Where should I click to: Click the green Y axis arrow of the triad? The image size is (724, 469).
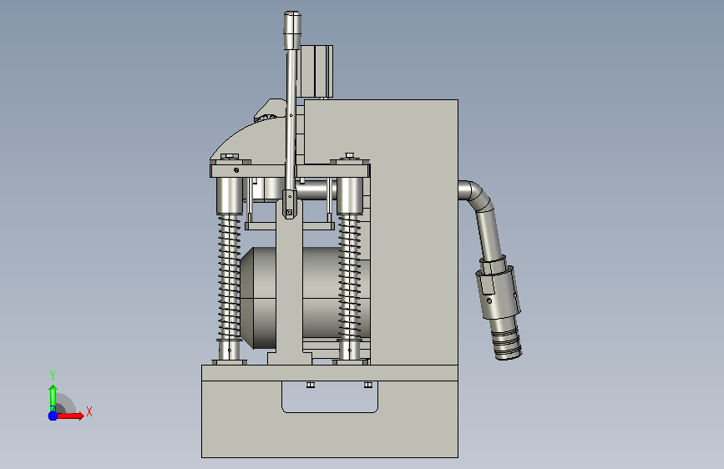pyautogui.click(x=53, y=398)
